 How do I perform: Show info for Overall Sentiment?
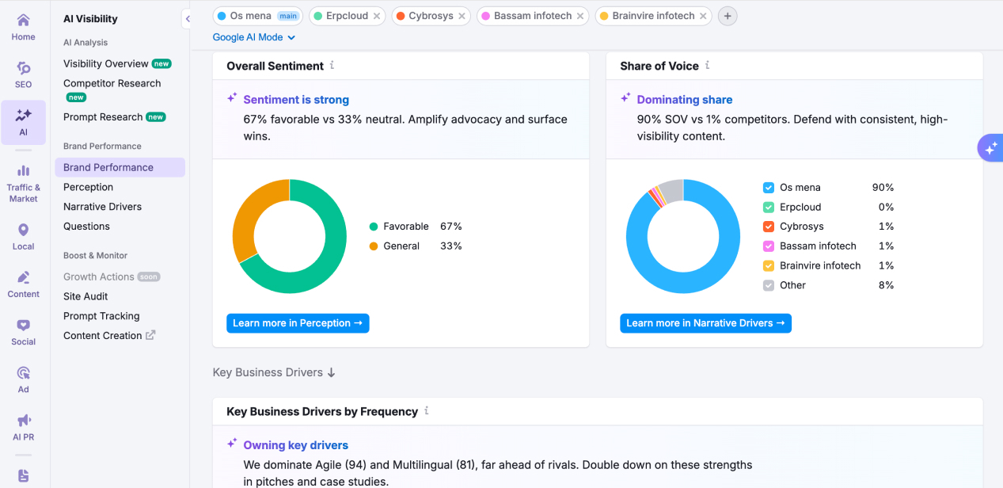click(332, 66)
